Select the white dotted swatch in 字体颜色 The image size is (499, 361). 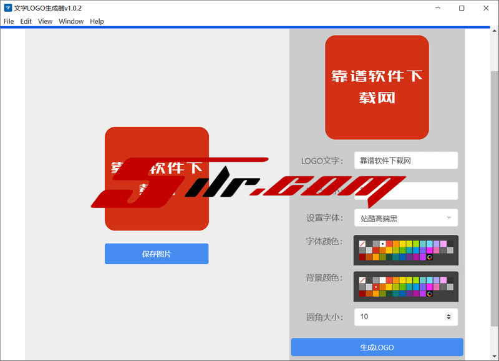click(x=382, y=244)
